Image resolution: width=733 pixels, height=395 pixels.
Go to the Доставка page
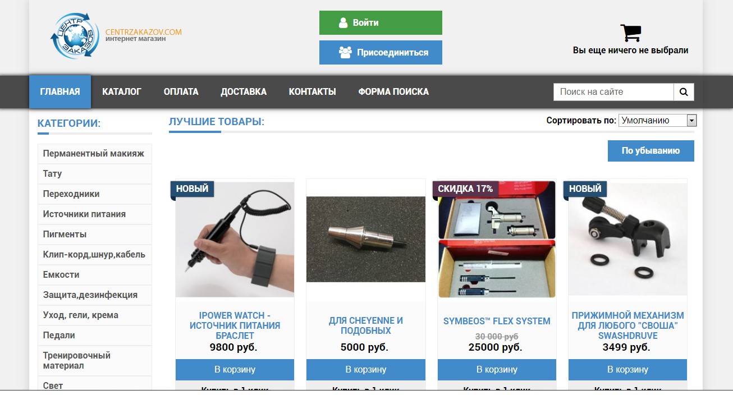(244, 91)
